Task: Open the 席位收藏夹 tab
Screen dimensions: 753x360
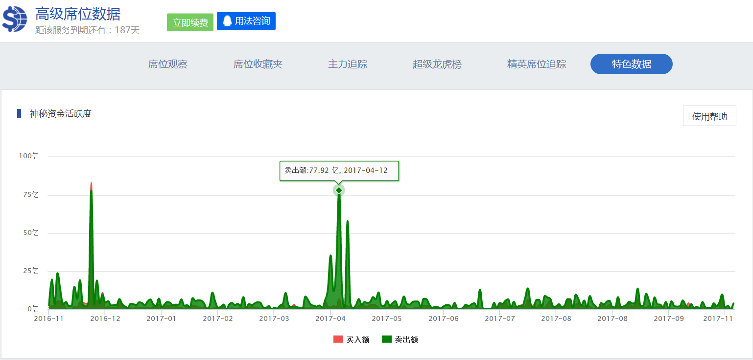Action: (258, 64)
